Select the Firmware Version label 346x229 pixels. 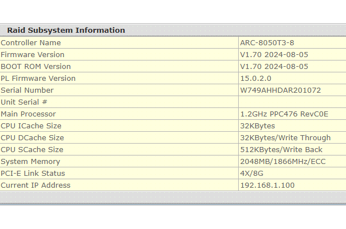point(33,55)
